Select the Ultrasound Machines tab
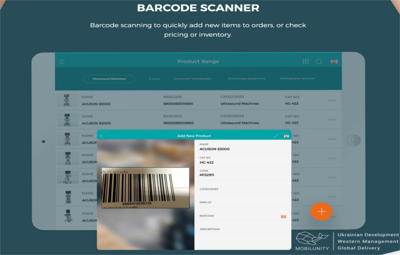 (x=109, y=79)
